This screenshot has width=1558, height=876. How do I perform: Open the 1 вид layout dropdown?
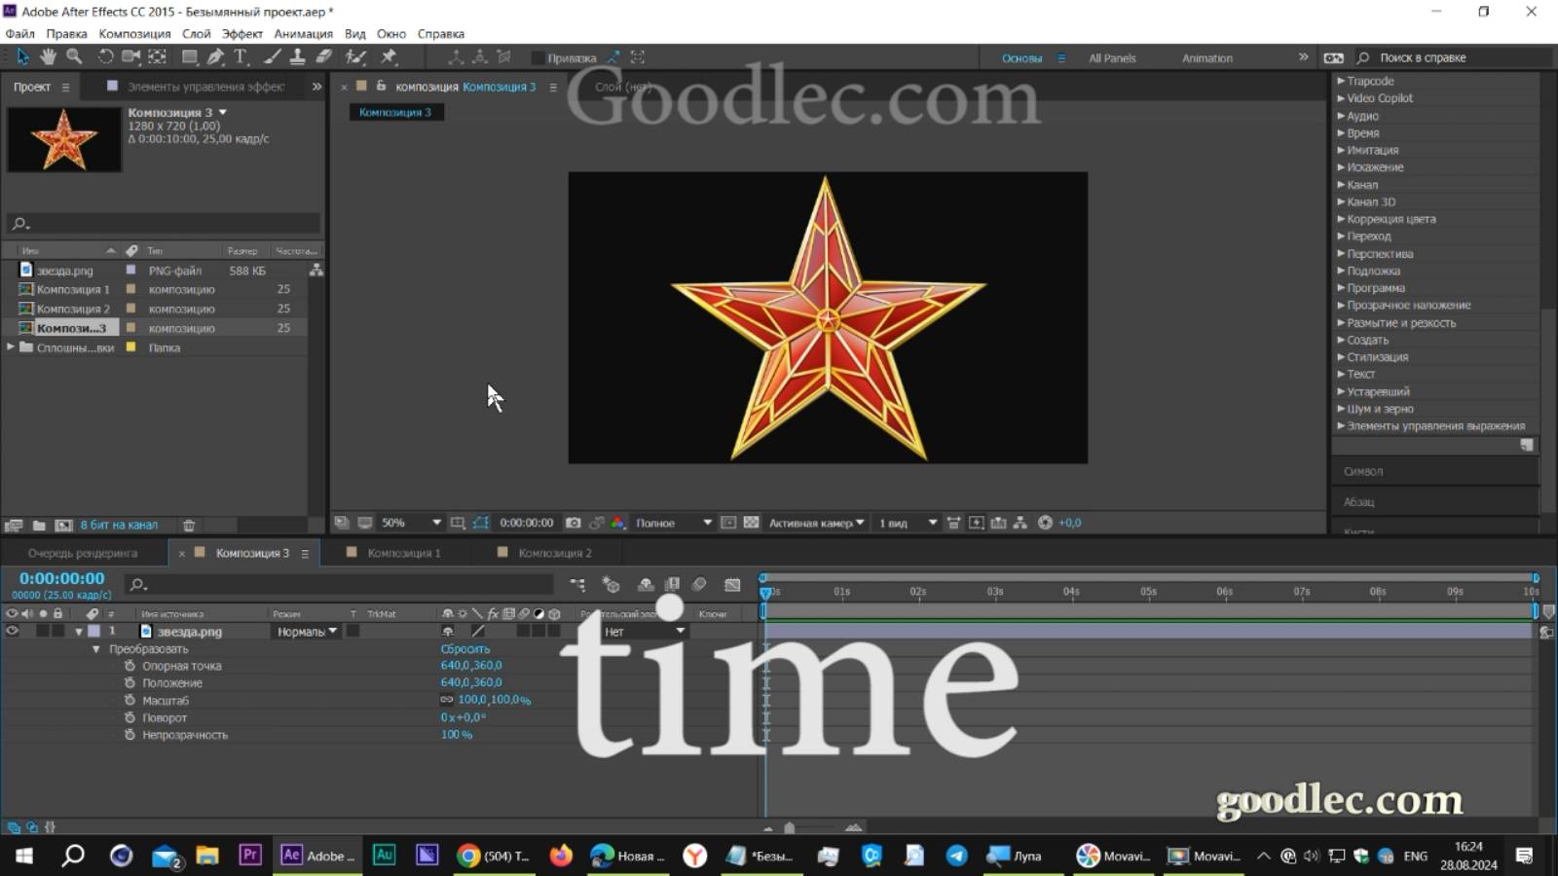[x=908, y=523]
